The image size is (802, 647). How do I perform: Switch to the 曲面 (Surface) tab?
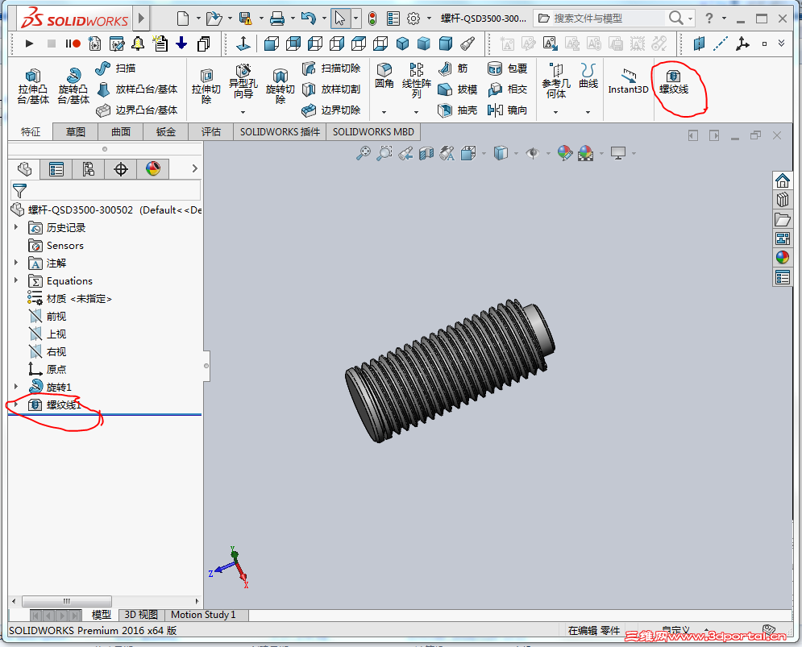pyautogui.click(x=121, y=132)
